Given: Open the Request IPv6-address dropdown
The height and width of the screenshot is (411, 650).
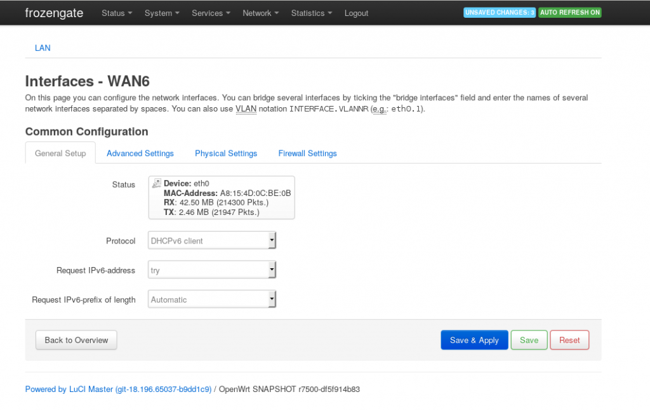Looking at the screenshot, I should [212, 270].
